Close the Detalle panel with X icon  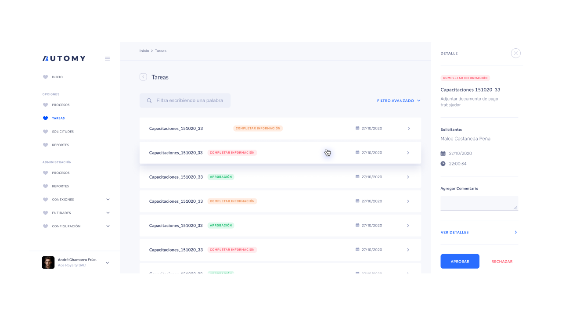[516, 54]
